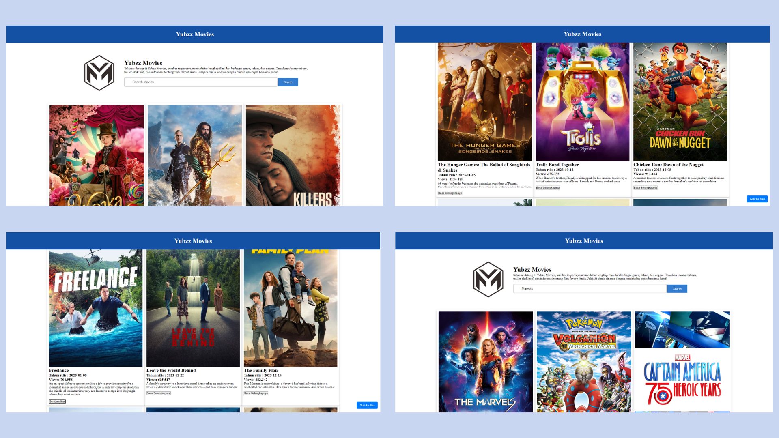Click the title 'Trolls Band Together'
The width and height of the screenshot is (779, 438).
557,165
